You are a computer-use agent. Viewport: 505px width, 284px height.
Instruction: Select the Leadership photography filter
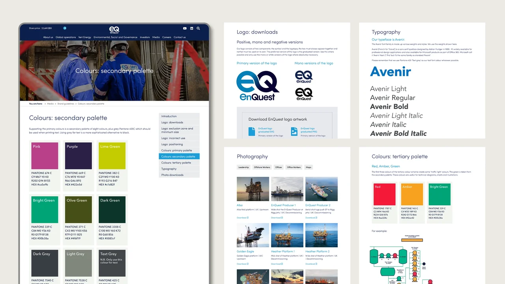tap(243, 167)
